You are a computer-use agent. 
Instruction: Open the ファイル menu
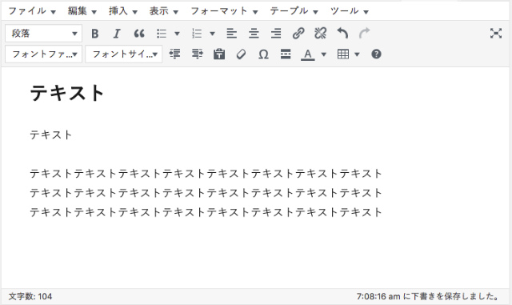point(32,11)
